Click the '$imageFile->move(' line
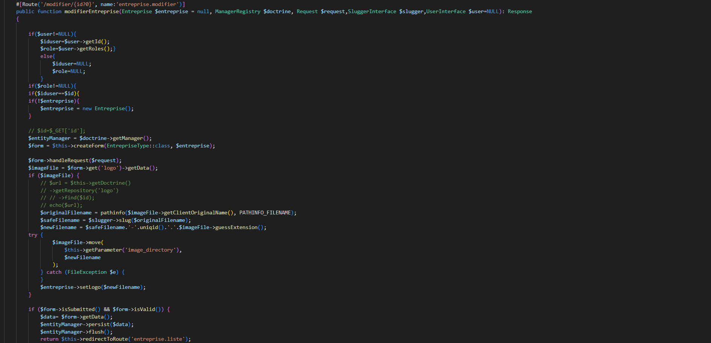This screenshot has width=711, height=343. tap(78, 243)
